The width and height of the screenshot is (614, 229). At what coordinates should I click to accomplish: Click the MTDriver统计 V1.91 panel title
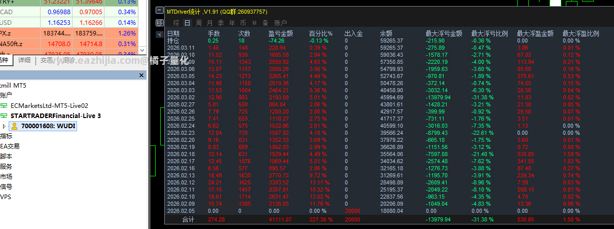[x=217, y=12]
